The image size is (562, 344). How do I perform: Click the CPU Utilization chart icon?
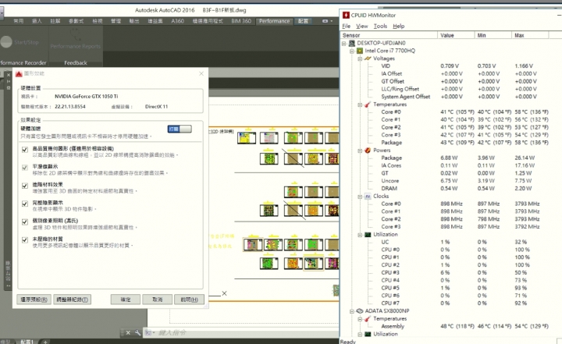[368, 234]
